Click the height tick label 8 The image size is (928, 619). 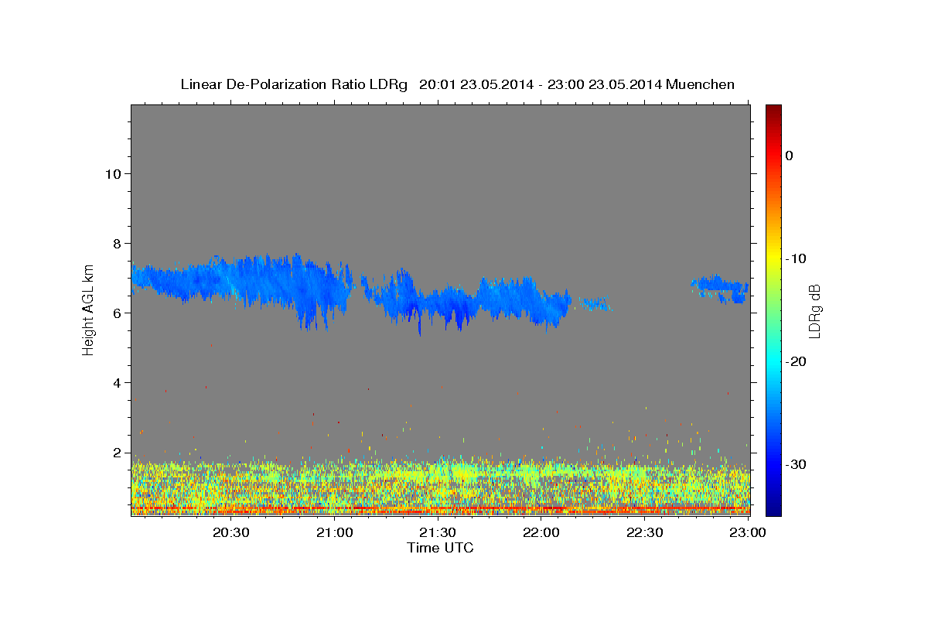117,243
